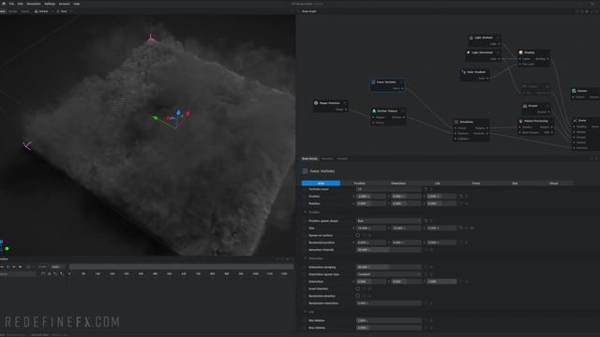Select the Force tab in node details
The width and height of the screenshot is (600, 337).
tap(476, 183)
